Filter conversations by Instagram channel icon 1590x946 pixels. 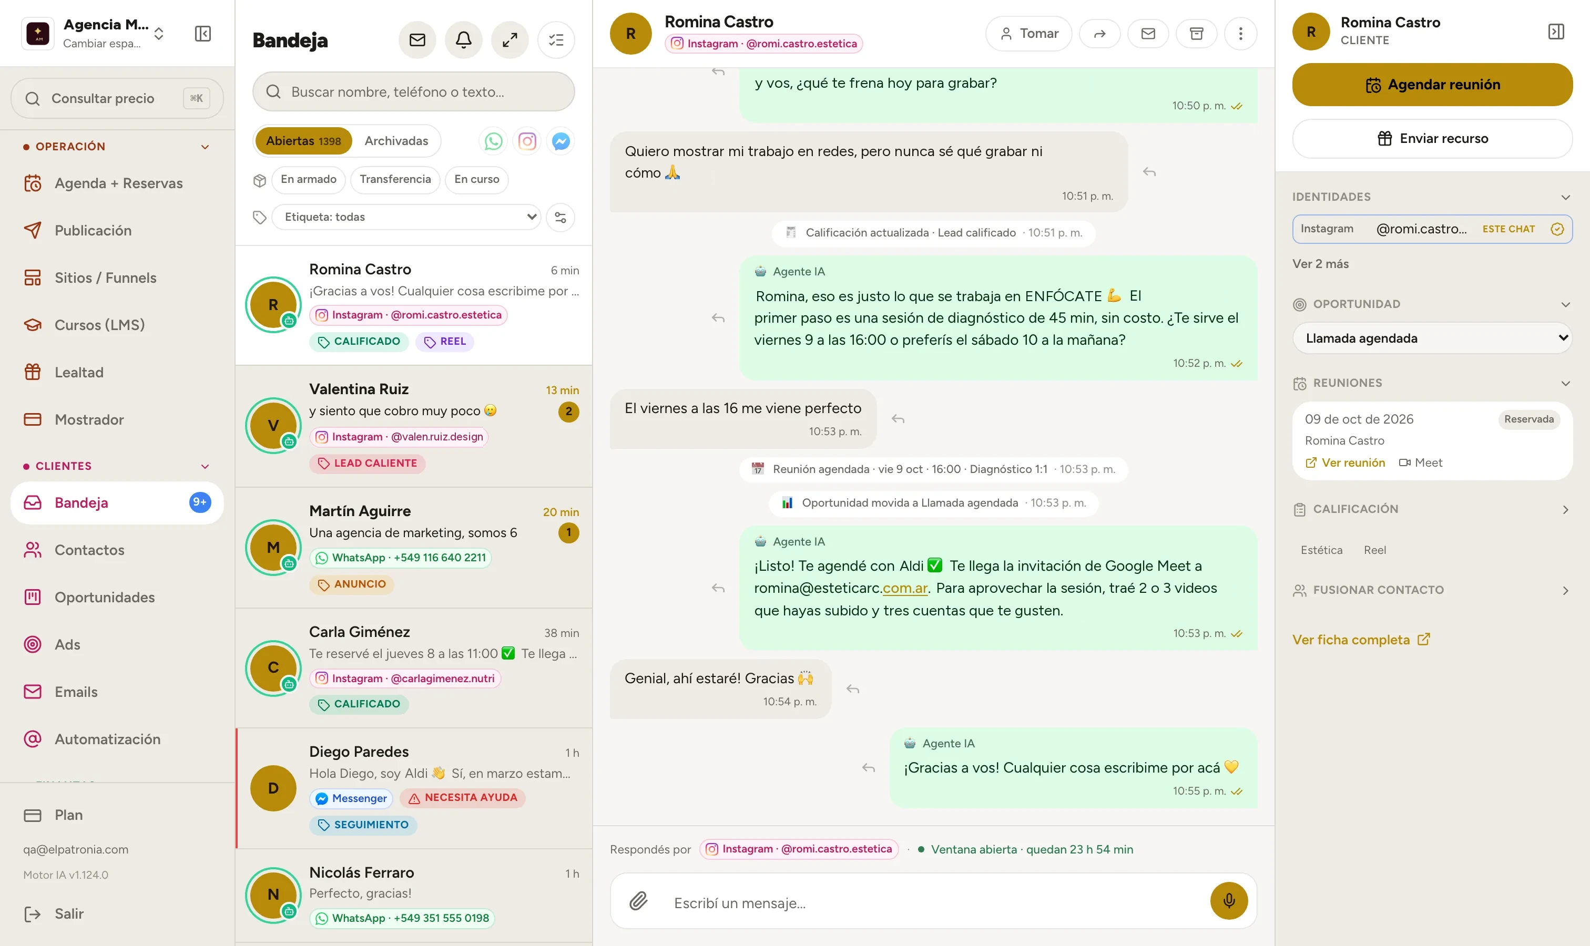click(527, 141)
